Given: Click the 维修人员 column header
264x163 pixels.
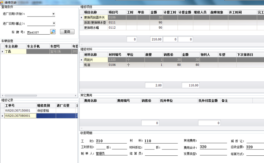Looking at the screenshot, I should point(201,12).
